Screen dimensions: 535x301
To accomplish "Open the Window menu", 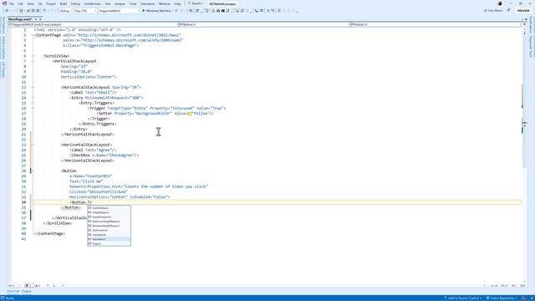I will pyautogui.click(x=164, y=3).
